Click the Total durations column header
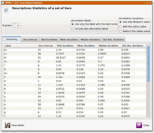154x133 pixels. click(66, 46)
